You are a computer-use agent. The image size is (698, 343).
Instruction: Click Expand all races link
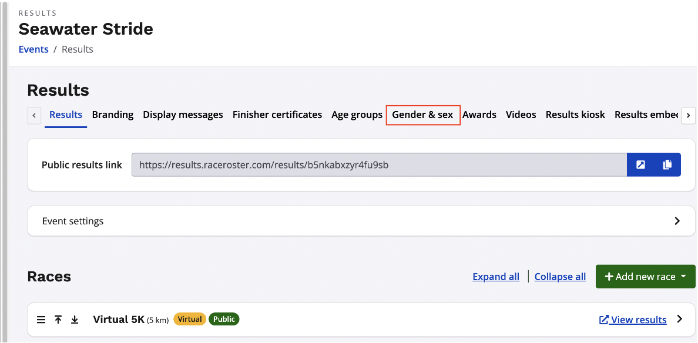tap(496, 277)
